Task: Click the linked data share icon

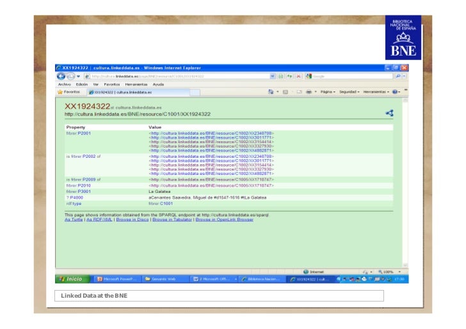Action: (x=389, y=113)
